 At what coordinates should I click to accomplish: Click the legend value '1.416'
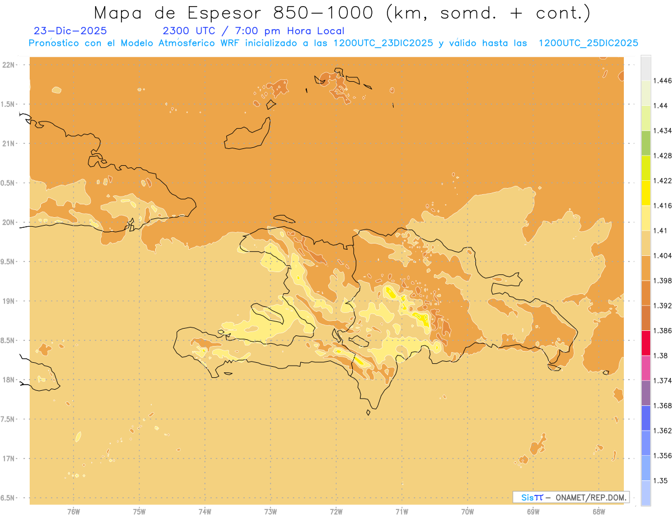(x=662, y=205)
